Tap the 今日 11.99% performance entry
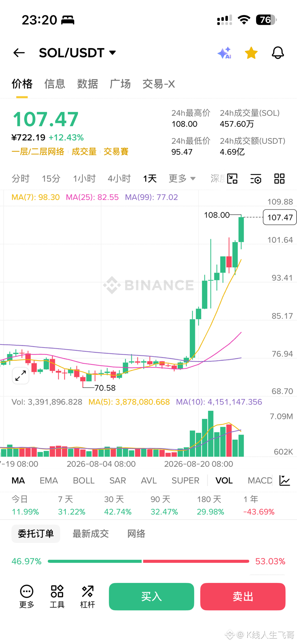The width and height of the screenshot is (297, 644). 25,505
